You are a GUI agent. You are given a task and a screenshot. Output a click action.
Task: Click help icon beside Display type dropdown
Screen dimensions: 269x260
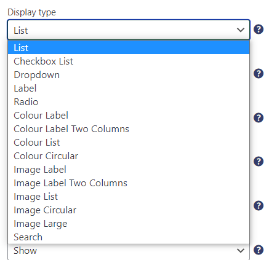(x=259, y=30)
